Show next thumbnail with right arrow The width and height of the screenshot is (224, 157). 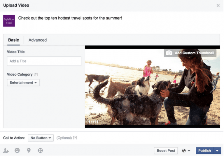click(211, 87)
